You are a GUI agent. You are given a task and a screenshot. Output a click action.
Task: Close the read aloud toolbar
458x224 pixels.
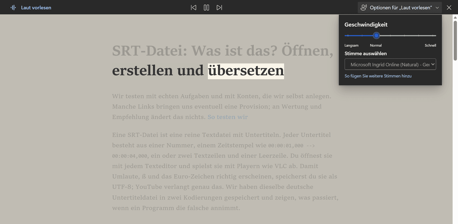(x=449, y=8)
